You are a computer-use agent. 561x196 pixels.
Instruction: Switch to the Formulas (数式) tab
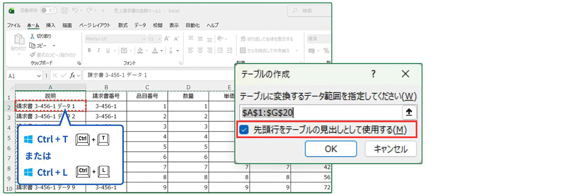(123, 25)
